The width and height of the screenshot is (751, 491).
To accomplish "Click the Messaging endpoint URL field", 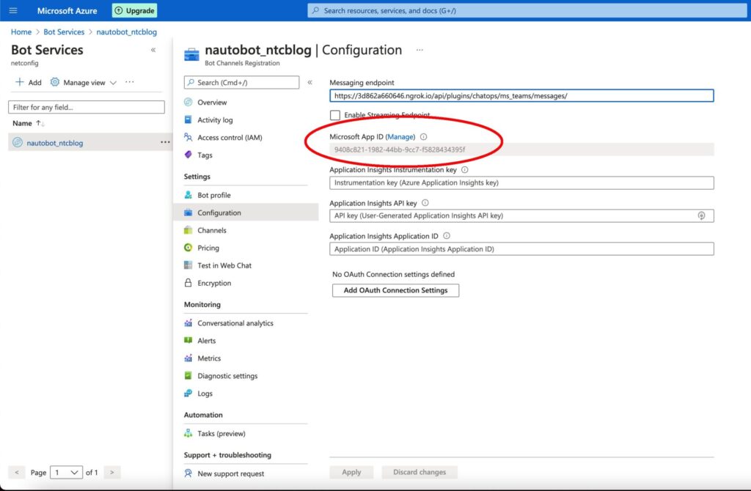I will (521, 96).
